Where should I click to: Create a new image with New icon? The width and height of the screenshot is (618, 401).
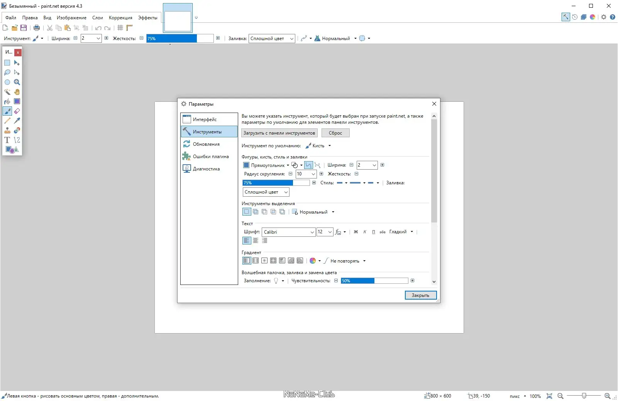pyautogui.click(x=5, y=28)
